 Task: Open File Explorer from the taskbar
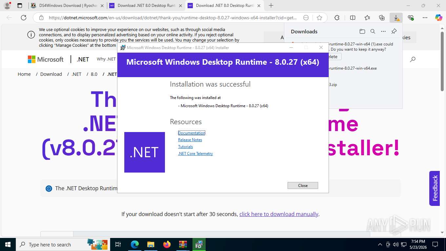tap(151, 244)
